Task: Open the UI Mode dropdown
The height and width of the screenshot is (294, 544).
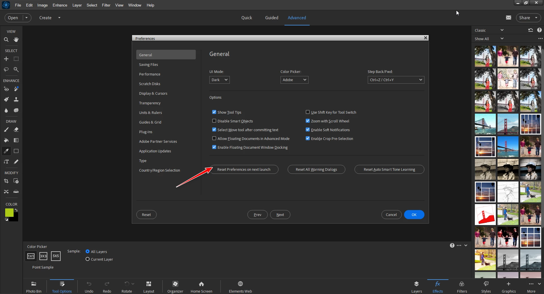Action: click(x=220, y=80)
